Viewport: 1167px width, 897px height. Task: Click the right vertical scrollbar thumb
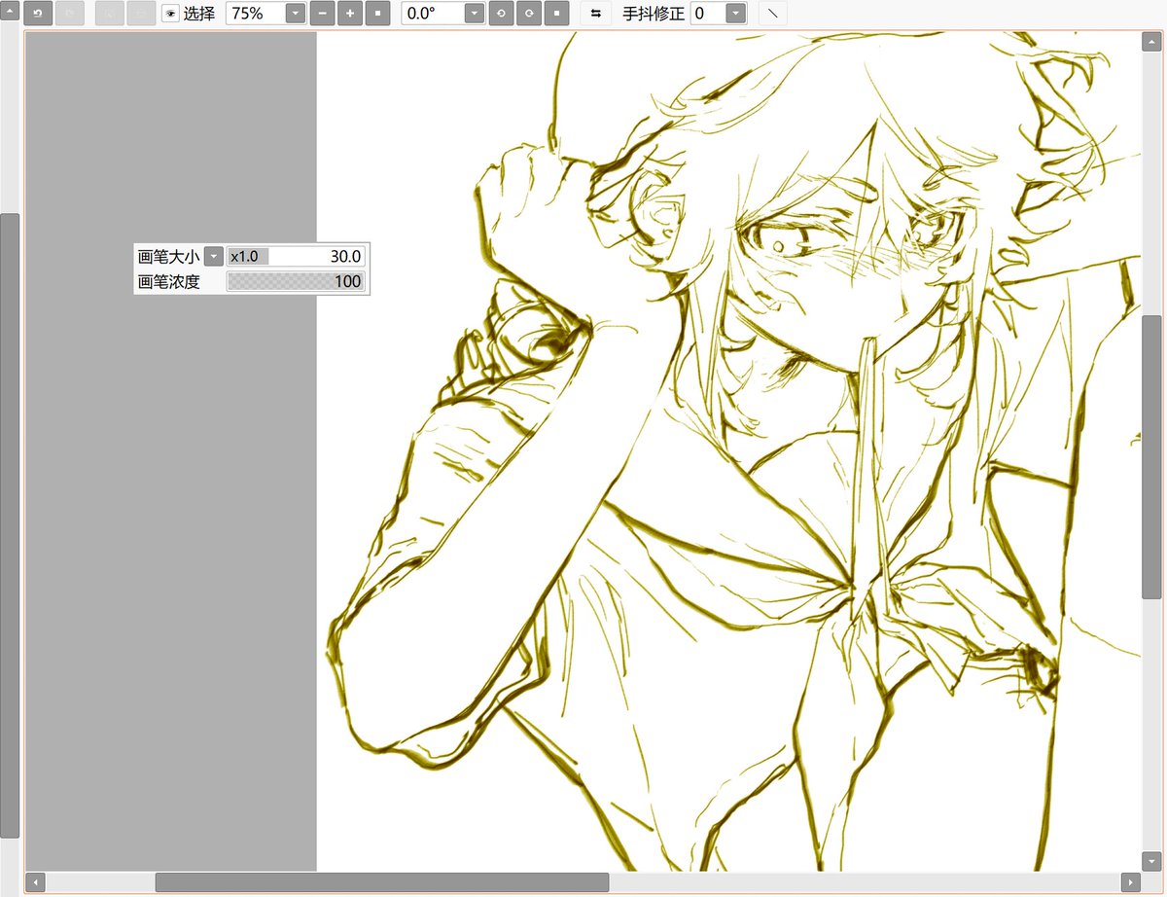(1151, 457)
